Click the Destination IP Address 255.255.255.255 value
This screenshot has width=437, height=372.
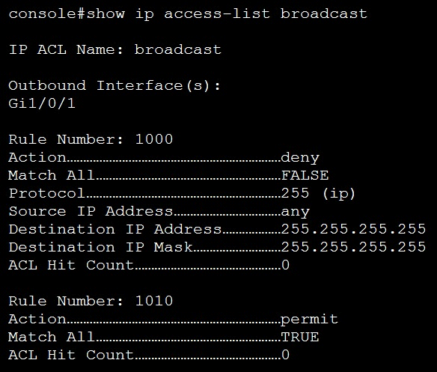point(353,229)
